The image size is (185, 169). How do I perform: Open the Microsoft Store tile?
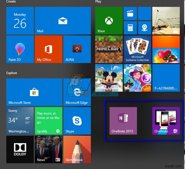(x=34, y=92)
